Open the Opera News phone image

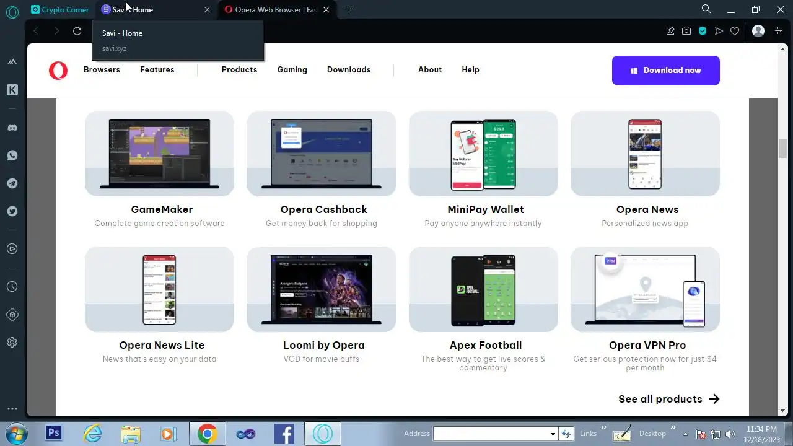(x=645, y=154)
